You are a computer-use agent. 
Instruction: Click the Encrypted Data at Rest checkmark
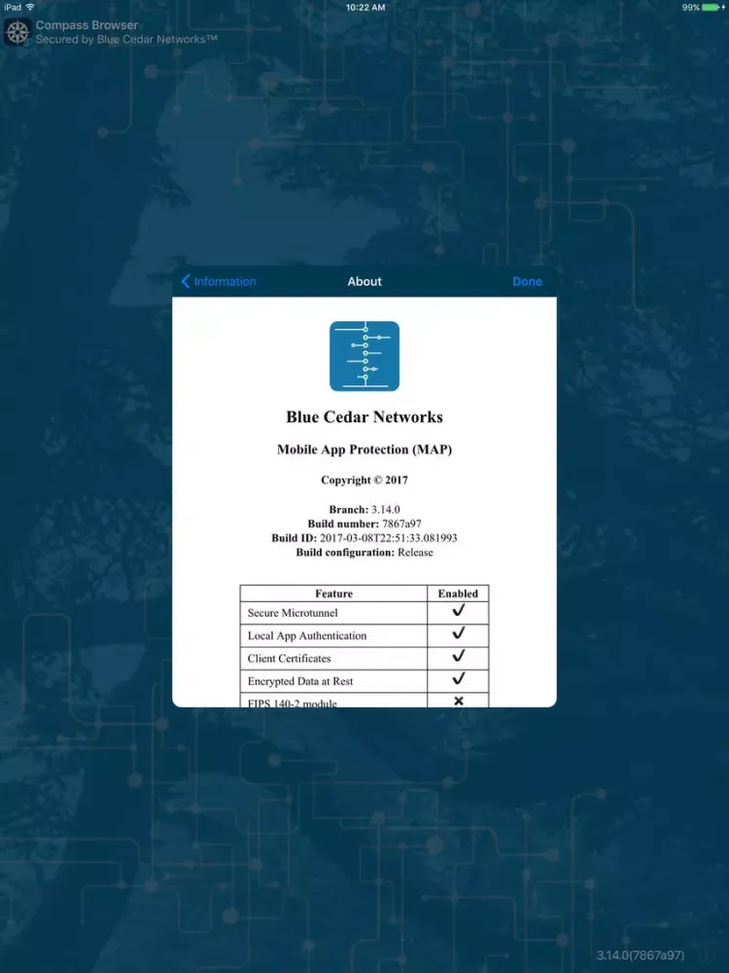(x=458, y=679)
